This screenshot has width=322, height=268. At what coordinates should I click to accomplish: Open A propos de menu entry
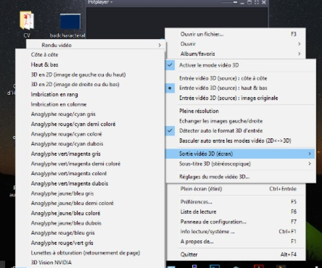pyautogui.click(x=236, y=241)
